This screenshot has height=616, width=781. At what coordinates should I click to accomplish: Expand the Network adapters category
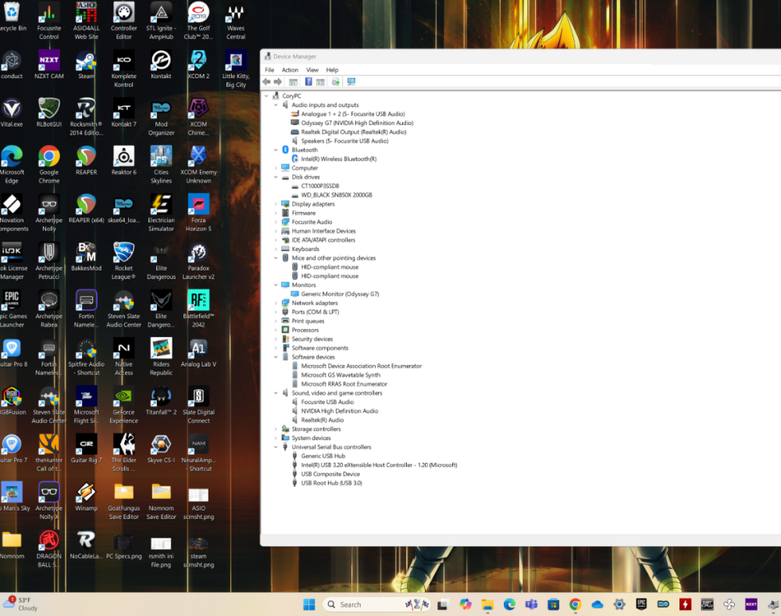tap(276, 303)
